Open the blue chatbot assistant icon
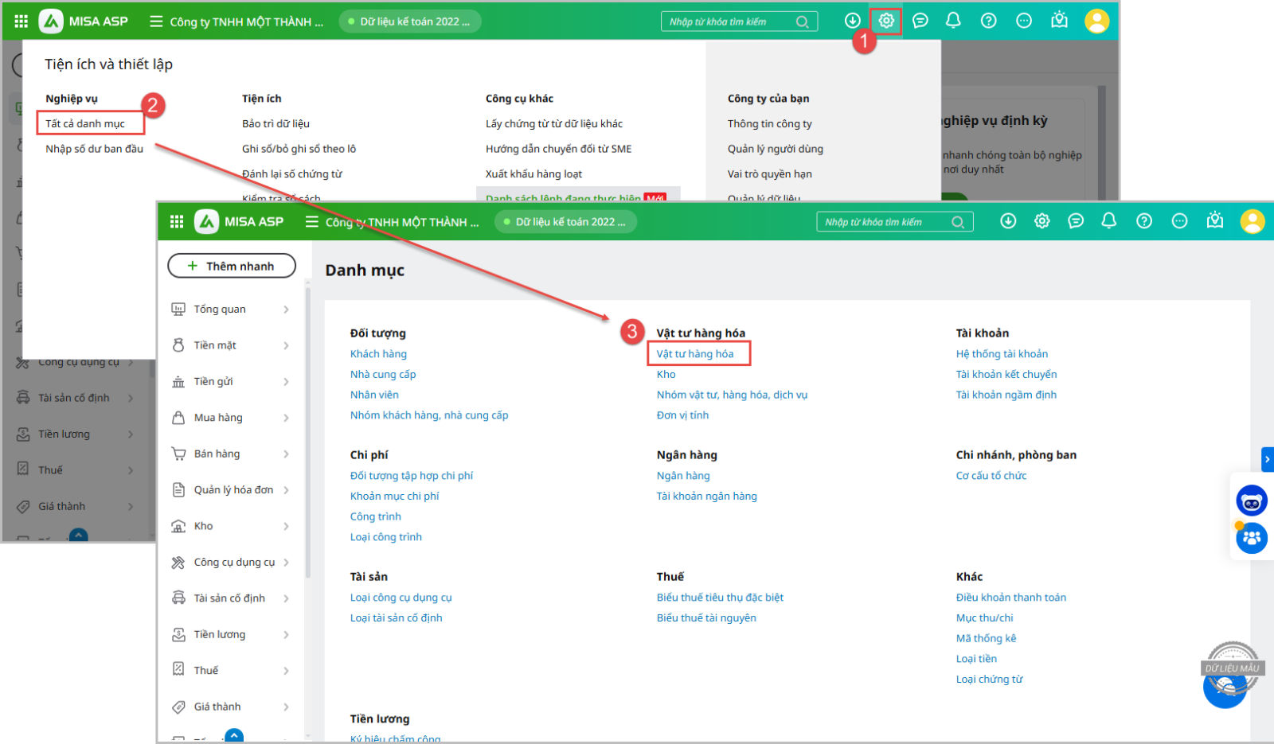Viewport: 1274px width, 744px height. (1251, 501)
